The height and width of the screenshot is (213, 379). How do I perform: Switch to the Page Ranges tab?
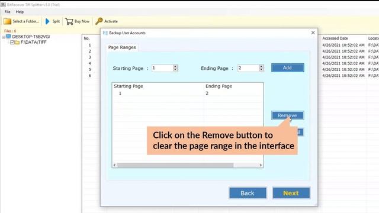(122, 47)
